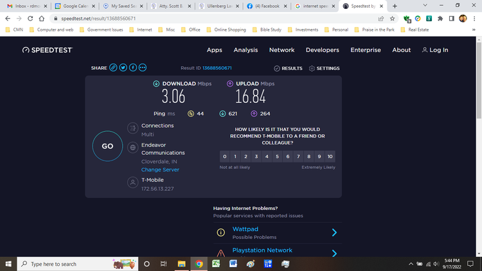This screenshot has width=482, height=271.
Task: Rate recommendation score 6
Action: pos(288,157)
